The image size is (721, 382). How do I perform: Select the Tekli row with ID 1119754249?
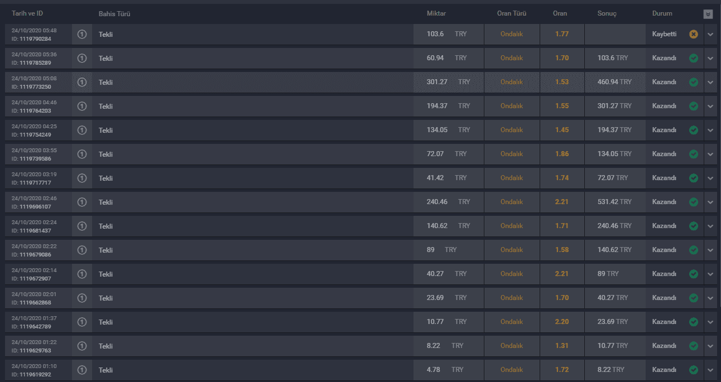361,130
